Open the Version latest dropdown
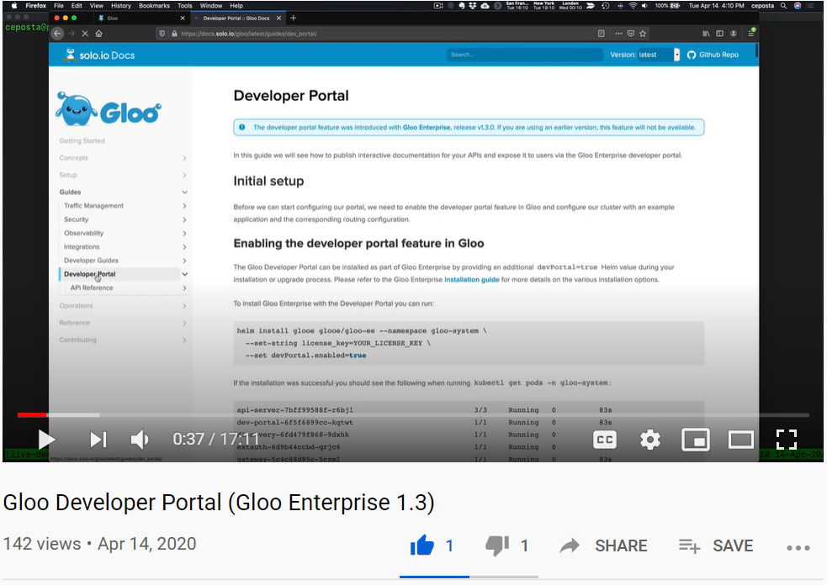Image resolution: width=827 pixels, height=585 pixels. coord(659,55)
